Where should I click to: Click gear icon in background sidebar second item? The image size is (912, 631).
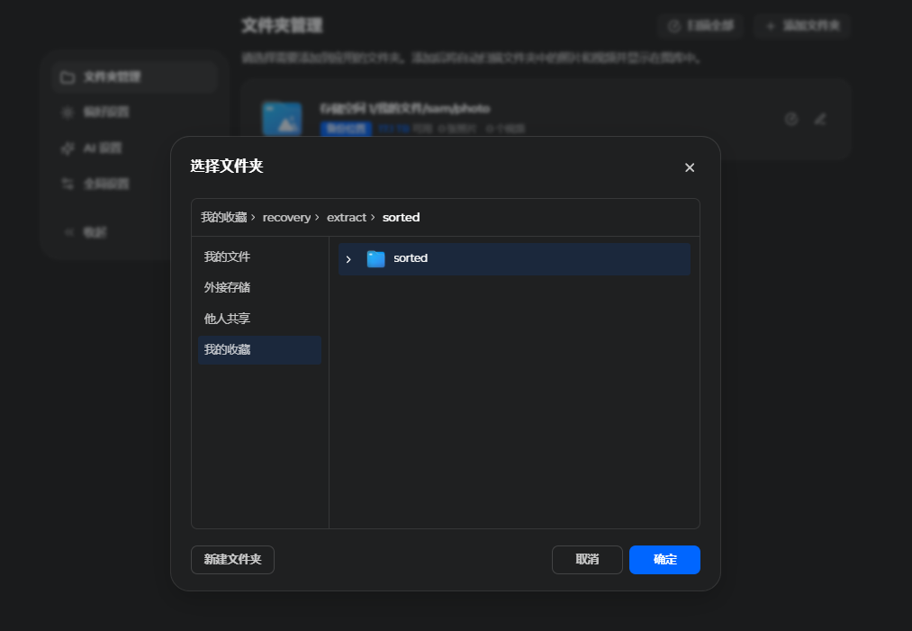point(68,113)
